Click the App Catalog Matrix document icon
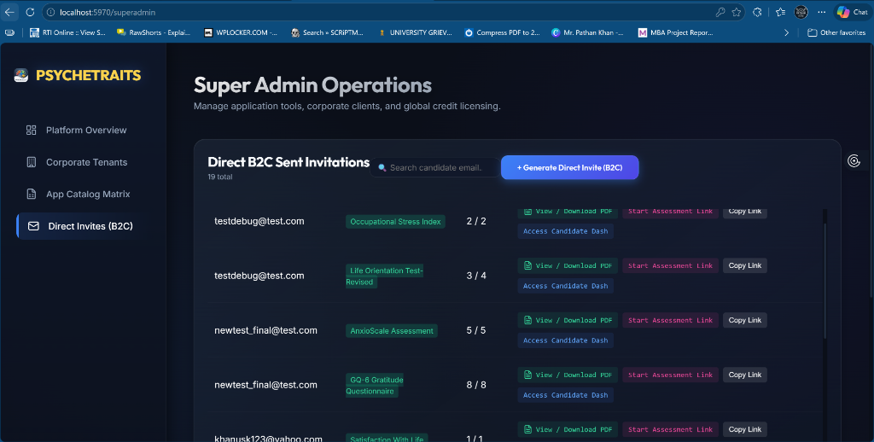The height and width of the screenshot is (442, 874). [x=32, y=194]
